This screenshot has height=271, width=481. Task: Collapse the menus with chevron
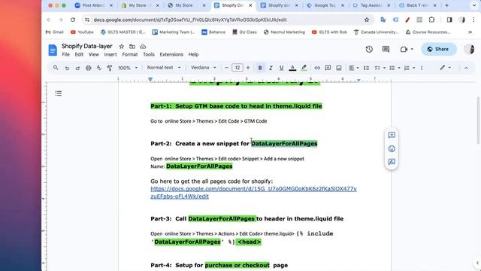(x=466, y=68)
